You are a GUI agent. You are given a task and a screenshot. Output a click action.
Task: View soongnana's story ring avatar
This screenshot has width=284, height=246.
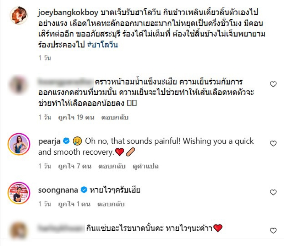point(19,193)
